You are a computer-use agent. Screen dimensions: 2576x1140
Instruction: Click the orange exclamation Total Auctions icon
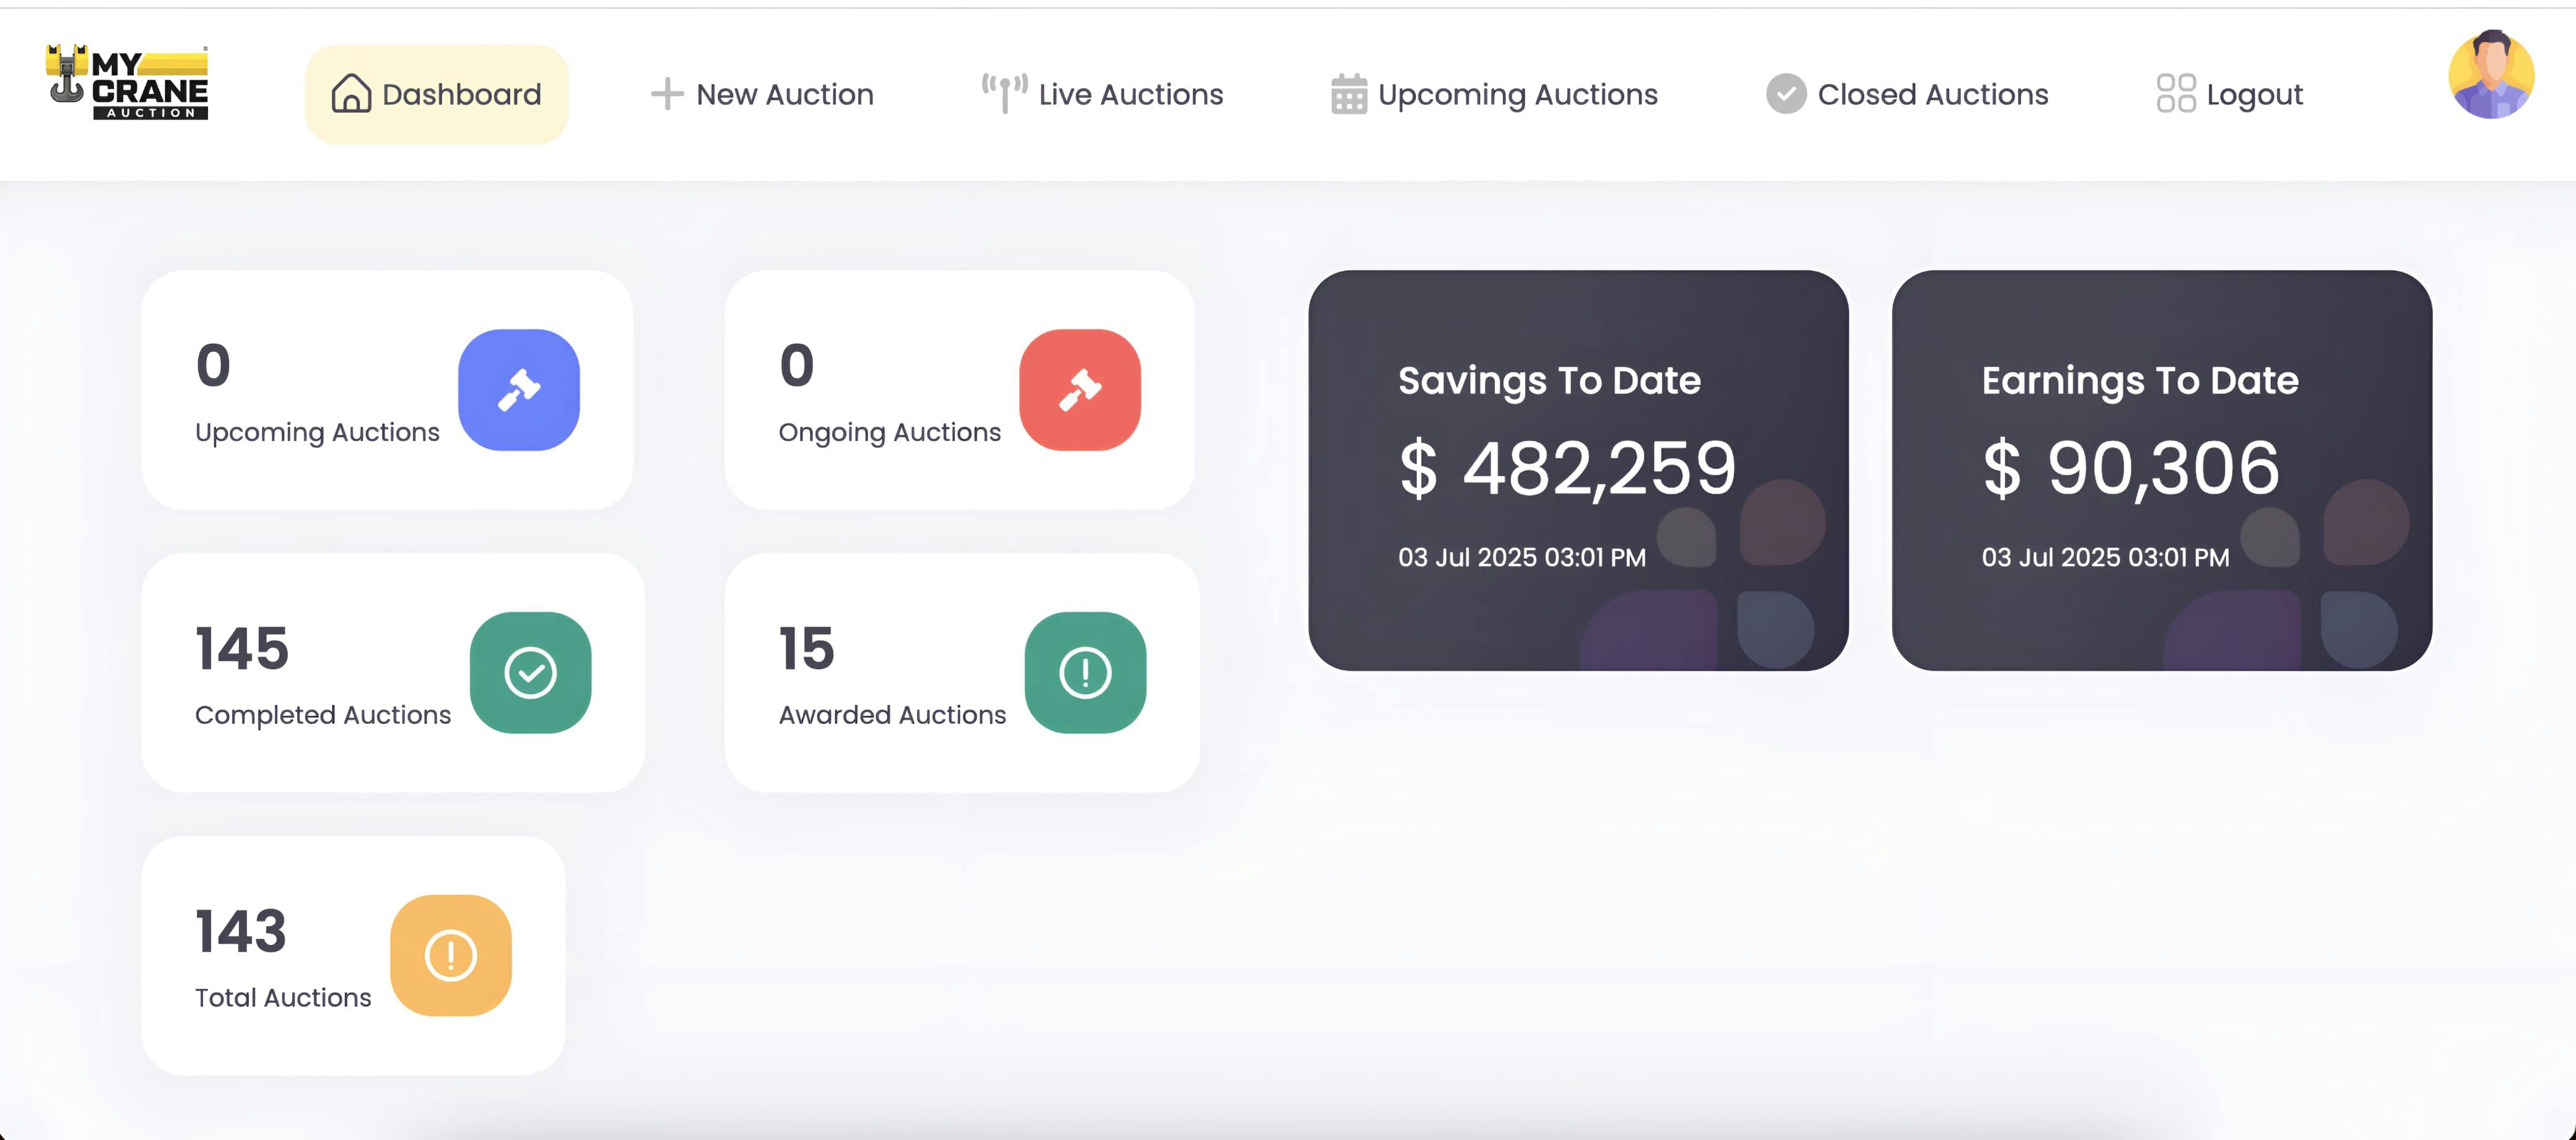(x=450, y=955)
